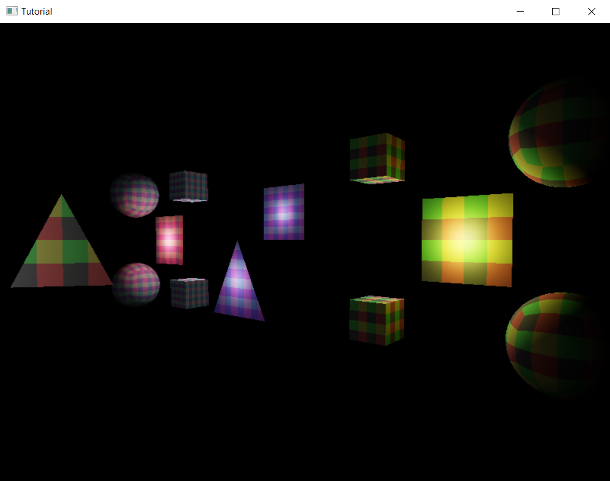The image size is (610, 481).
Task: Click the small cube above the pink rectangle
Action: (188, 187)
